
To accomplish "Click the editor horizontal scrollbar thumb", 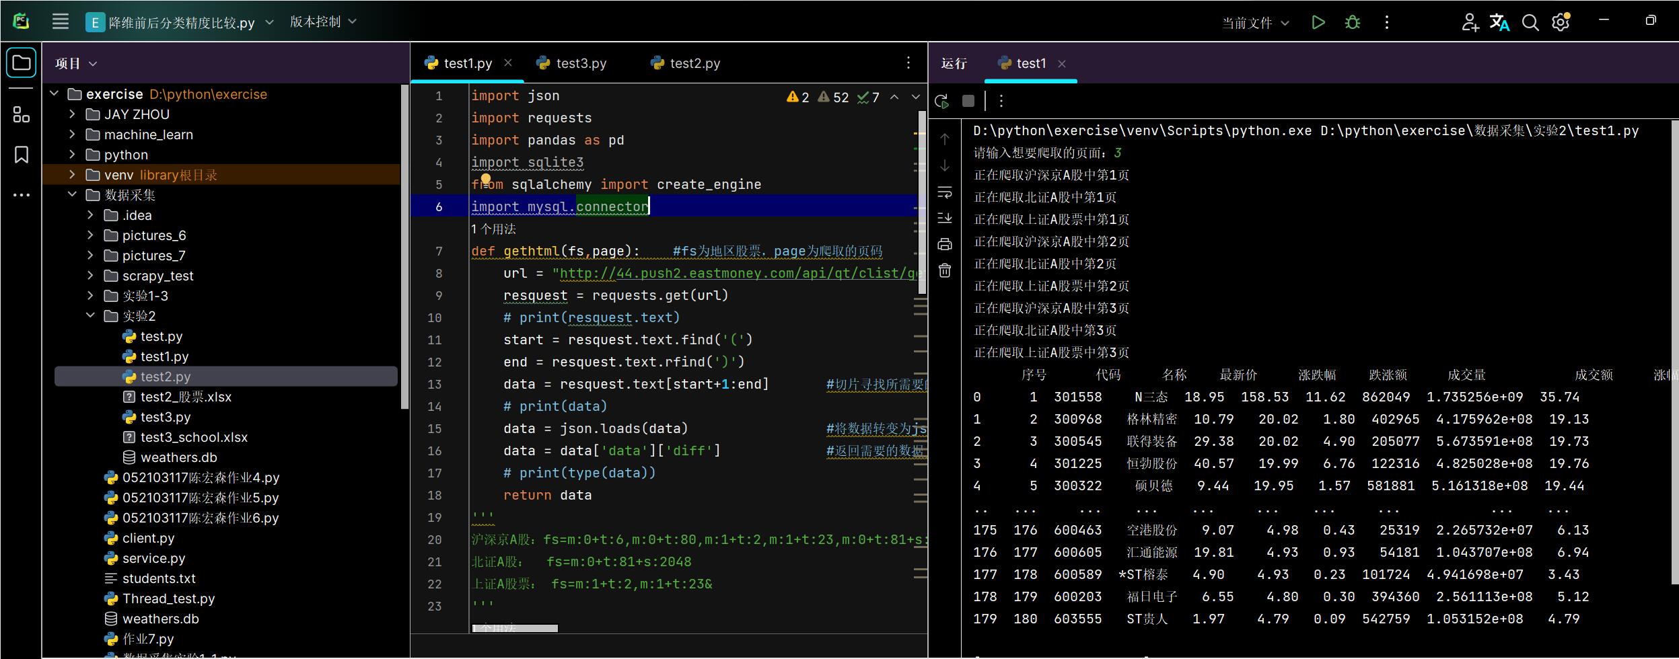I will click(515, 629).
